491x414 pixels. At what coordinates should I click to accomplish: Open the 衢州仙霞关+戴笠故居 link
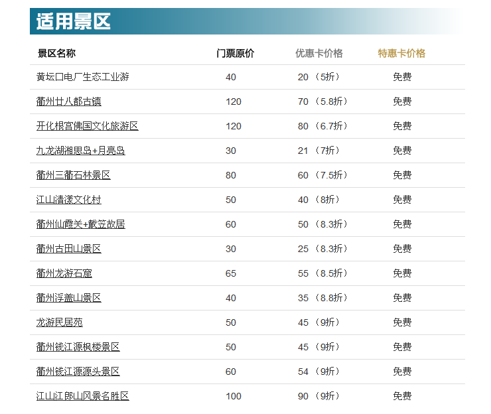[x=81, y=224]
